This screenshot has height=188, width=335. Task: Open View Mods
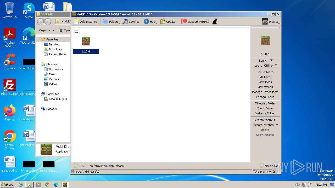point(265,82)
